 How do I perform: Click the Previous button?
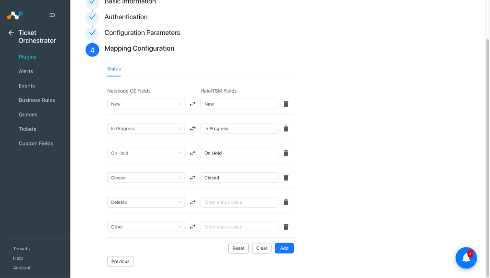(120, 261)
